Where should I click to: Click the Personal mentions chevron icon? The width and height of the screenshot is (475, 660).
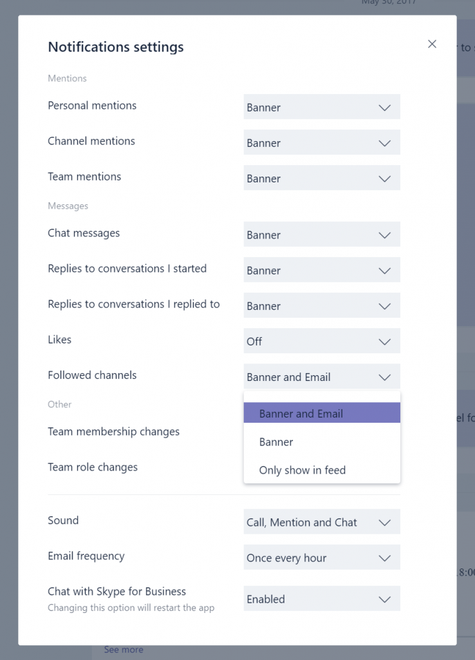[384, 108]
